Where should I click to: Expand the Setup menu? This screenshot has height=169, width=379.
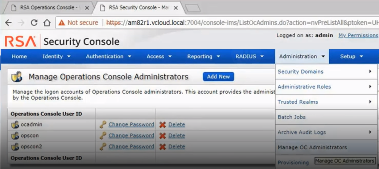(x=352, y=57)
